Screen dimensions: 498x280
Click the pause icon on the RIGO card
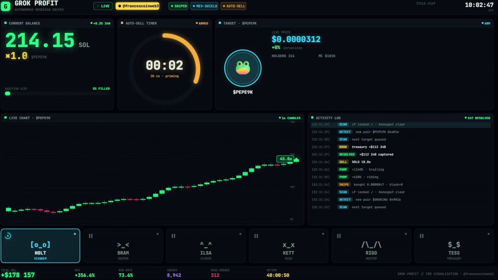pos(339,236)
